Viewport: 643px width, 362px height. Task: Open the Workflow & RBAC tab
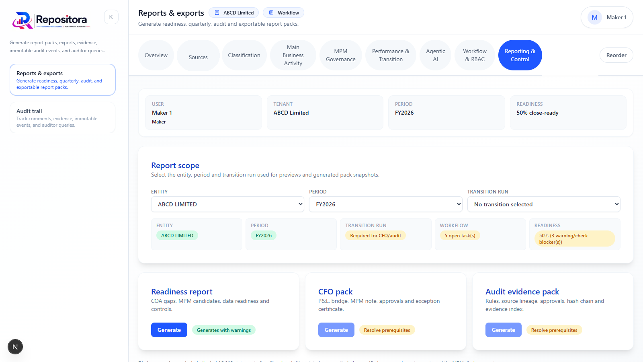[x=475, y=55]
